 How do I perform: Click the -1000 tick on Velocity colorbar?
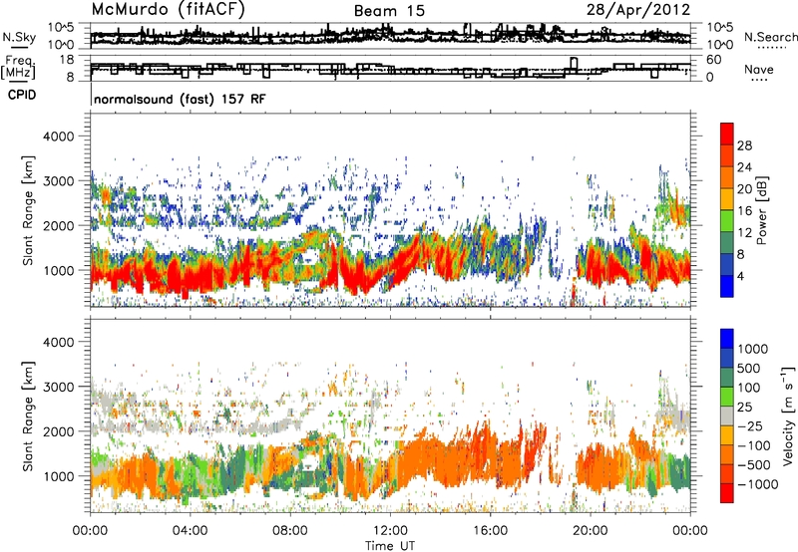click(x=758, y=484)
